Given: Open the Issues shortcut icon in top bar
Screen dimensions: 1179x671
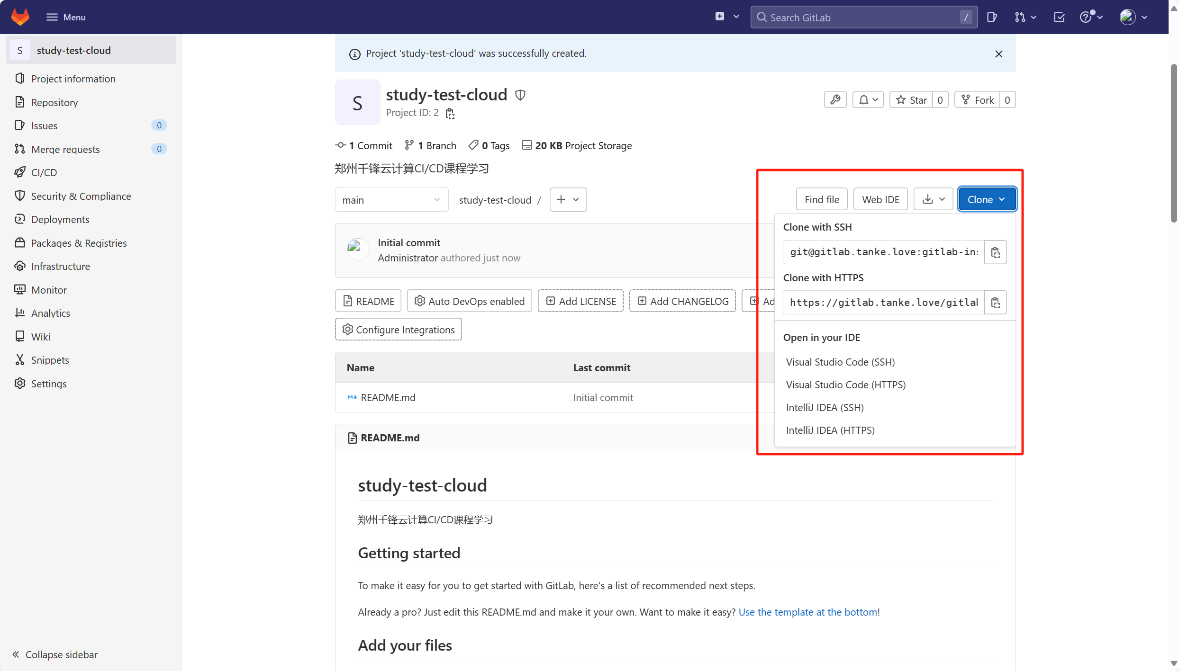Looking at the screenshot, I should pos(992,18).
